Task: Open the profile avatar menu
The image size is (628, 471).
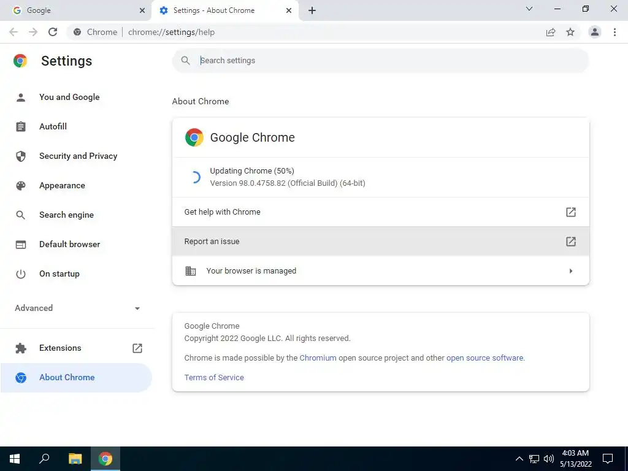Action: (x=595, y=32)
